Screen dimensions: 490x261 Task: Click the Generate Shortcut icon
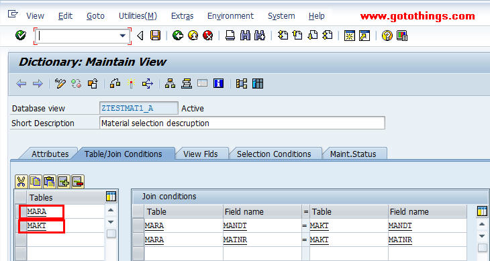tap(364, 36)
